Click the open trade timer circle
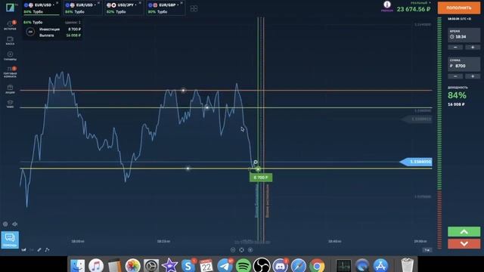This screenshot has height=272, width=484. point(30,32)
